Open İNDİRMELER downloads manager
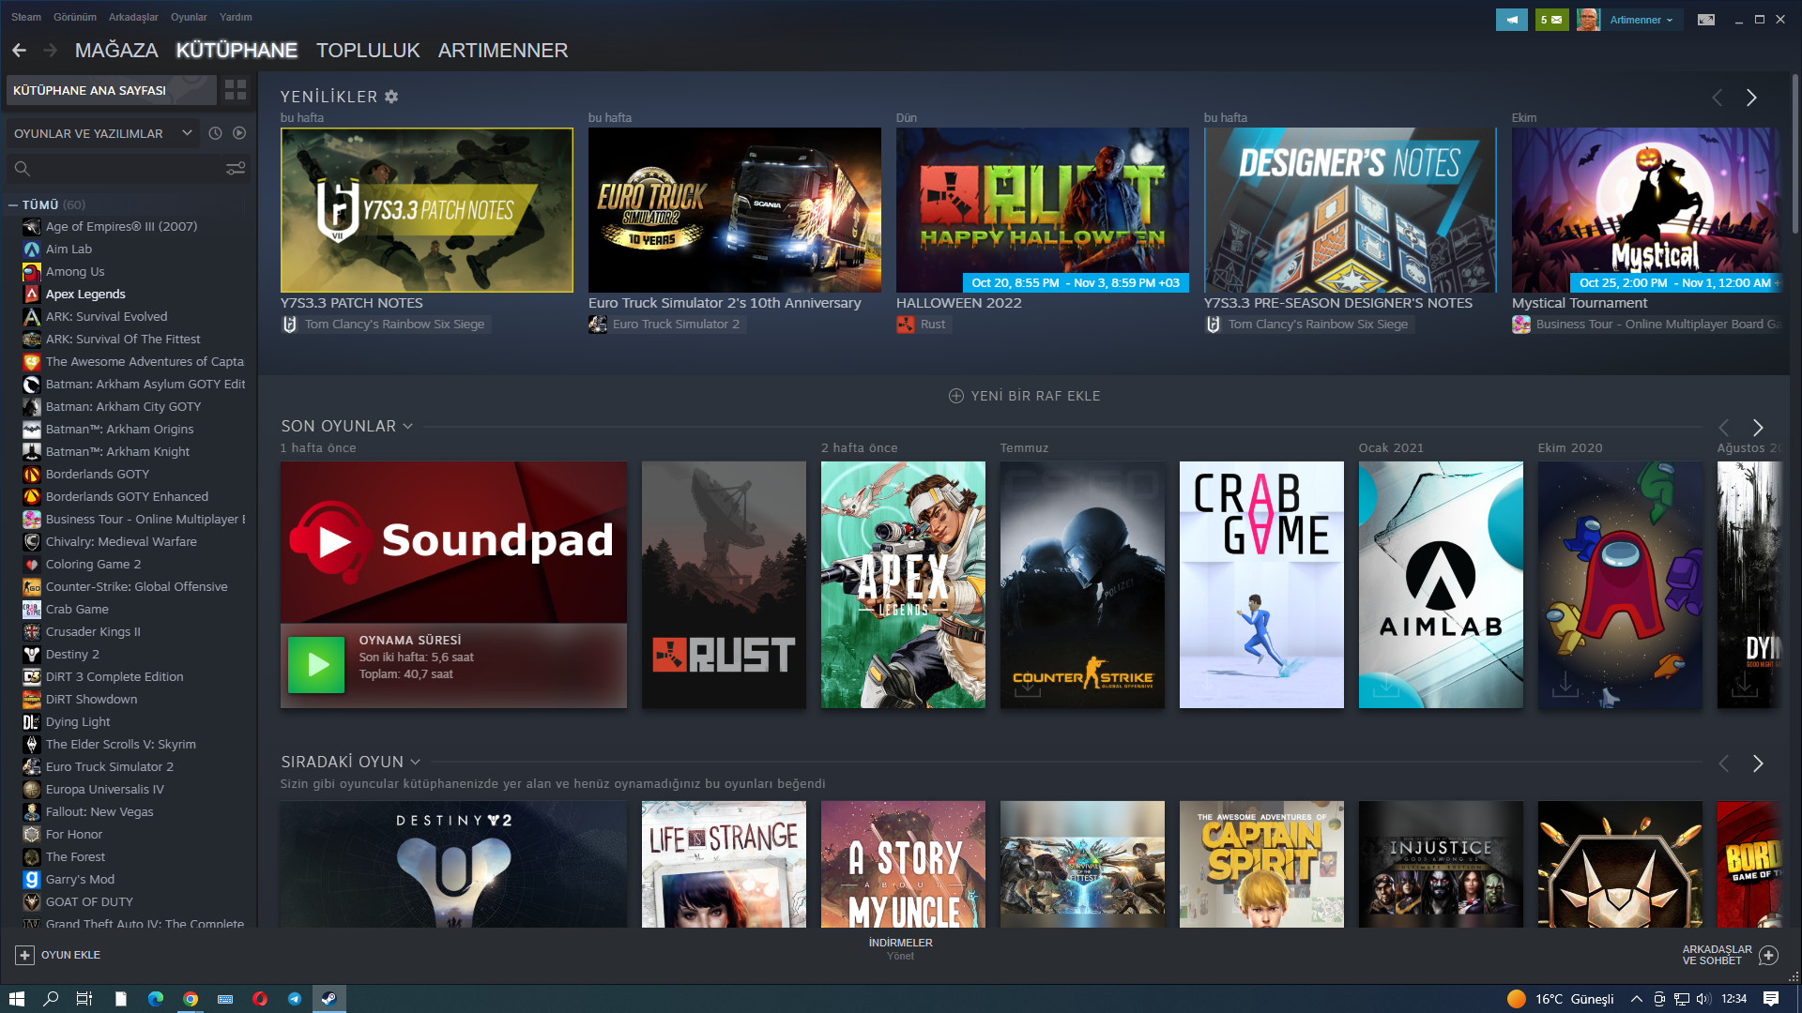 [900, 948]
